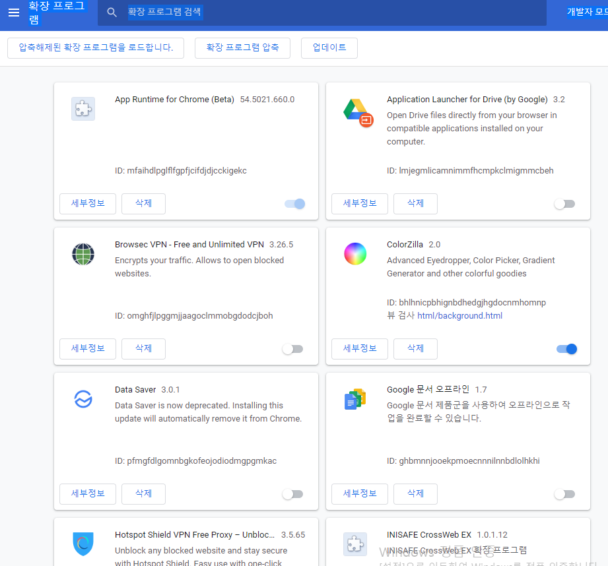Disable the ColorZilla extension toggle
608x566 pixels.
coord(566,349)
